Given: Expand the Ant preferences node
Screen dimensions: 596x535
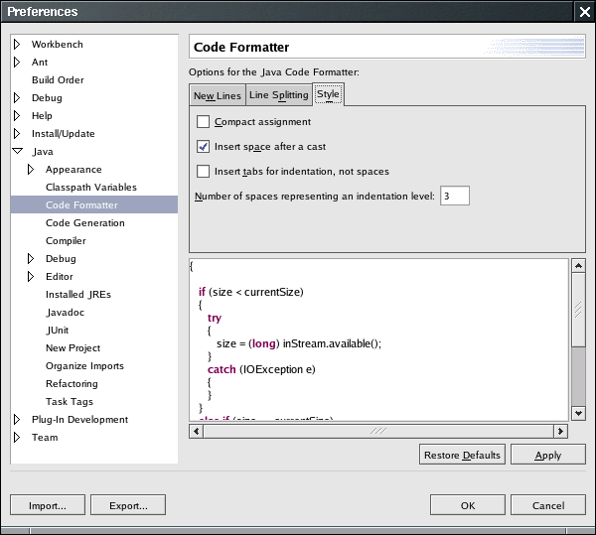Looking at the screenshot, I should pos(17,62).
